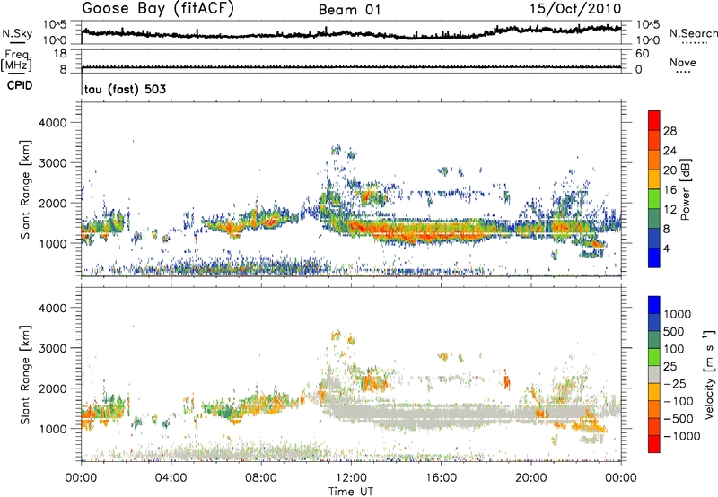The image size is (718, 497).
Task: Click the 28 tick on power colorbar
Action: [x=670, y=131]
